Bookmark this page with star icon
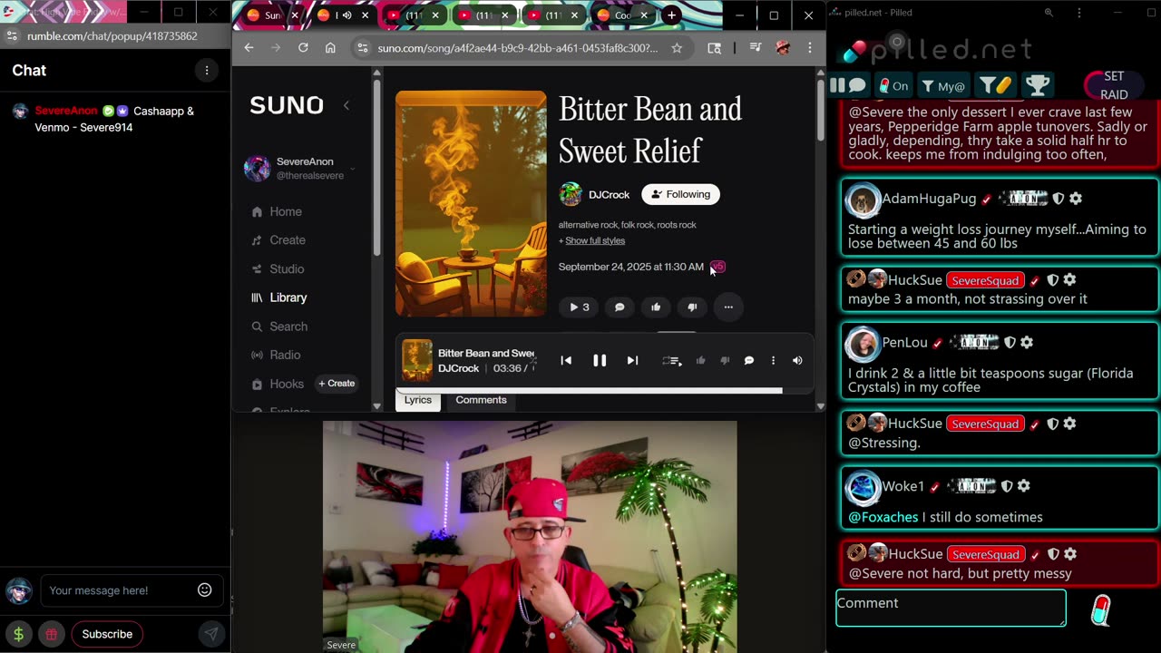 (x=677, y=48)
